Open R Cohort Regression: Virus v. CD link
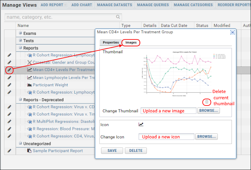The height and width of the screenshot is (170, 251). 64,107
